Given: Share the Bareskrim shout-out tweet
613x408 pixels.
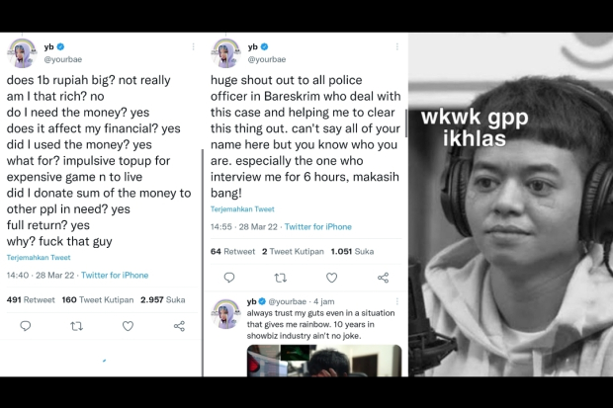Looking at the screenshot, I should [x=383, y=278].
